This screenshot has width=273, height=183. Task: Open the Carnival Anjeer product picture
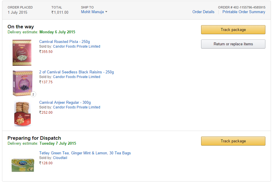click(23, 113)
